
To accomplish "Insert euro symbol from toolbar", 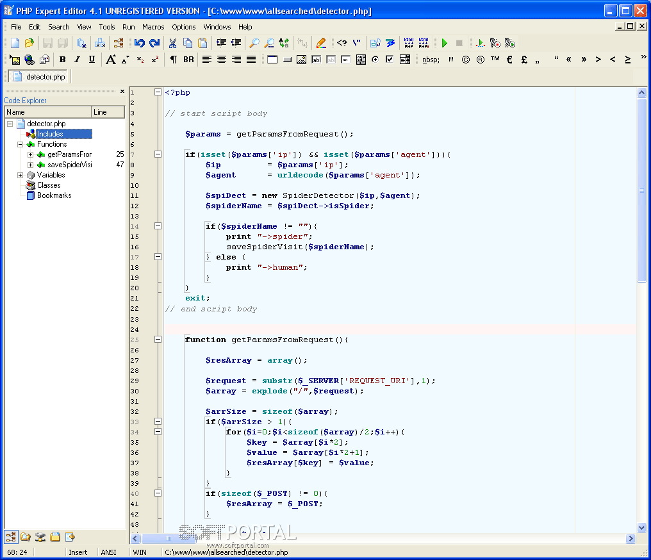I will [x=509, y=60].
